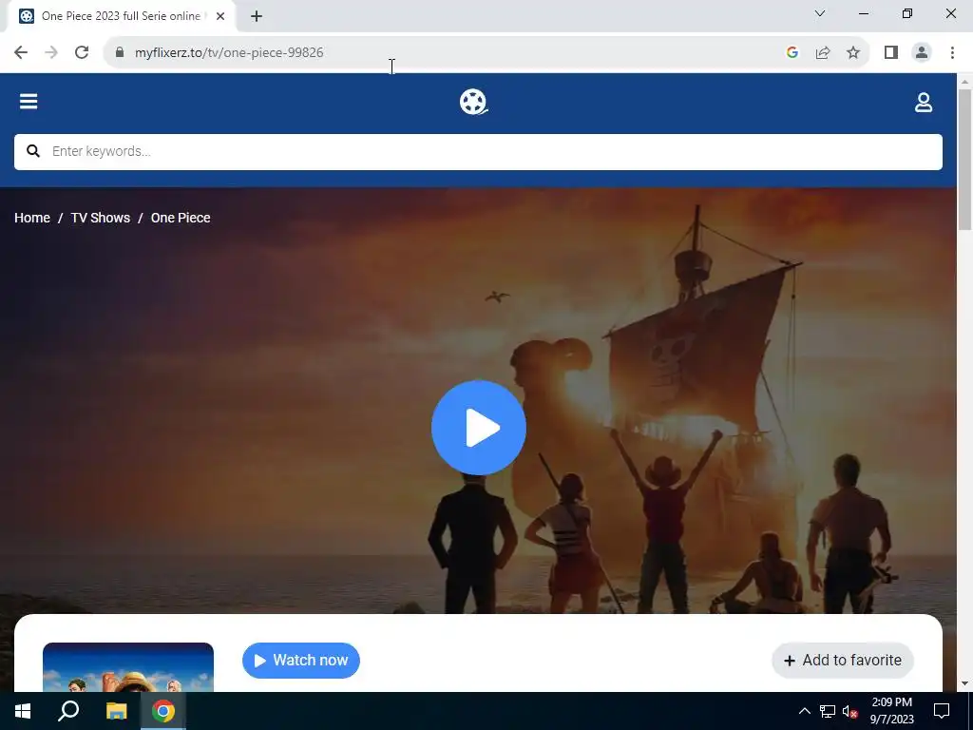Open the notification center icon
This screenshot has height=730, width=973.
pos(942,711)
